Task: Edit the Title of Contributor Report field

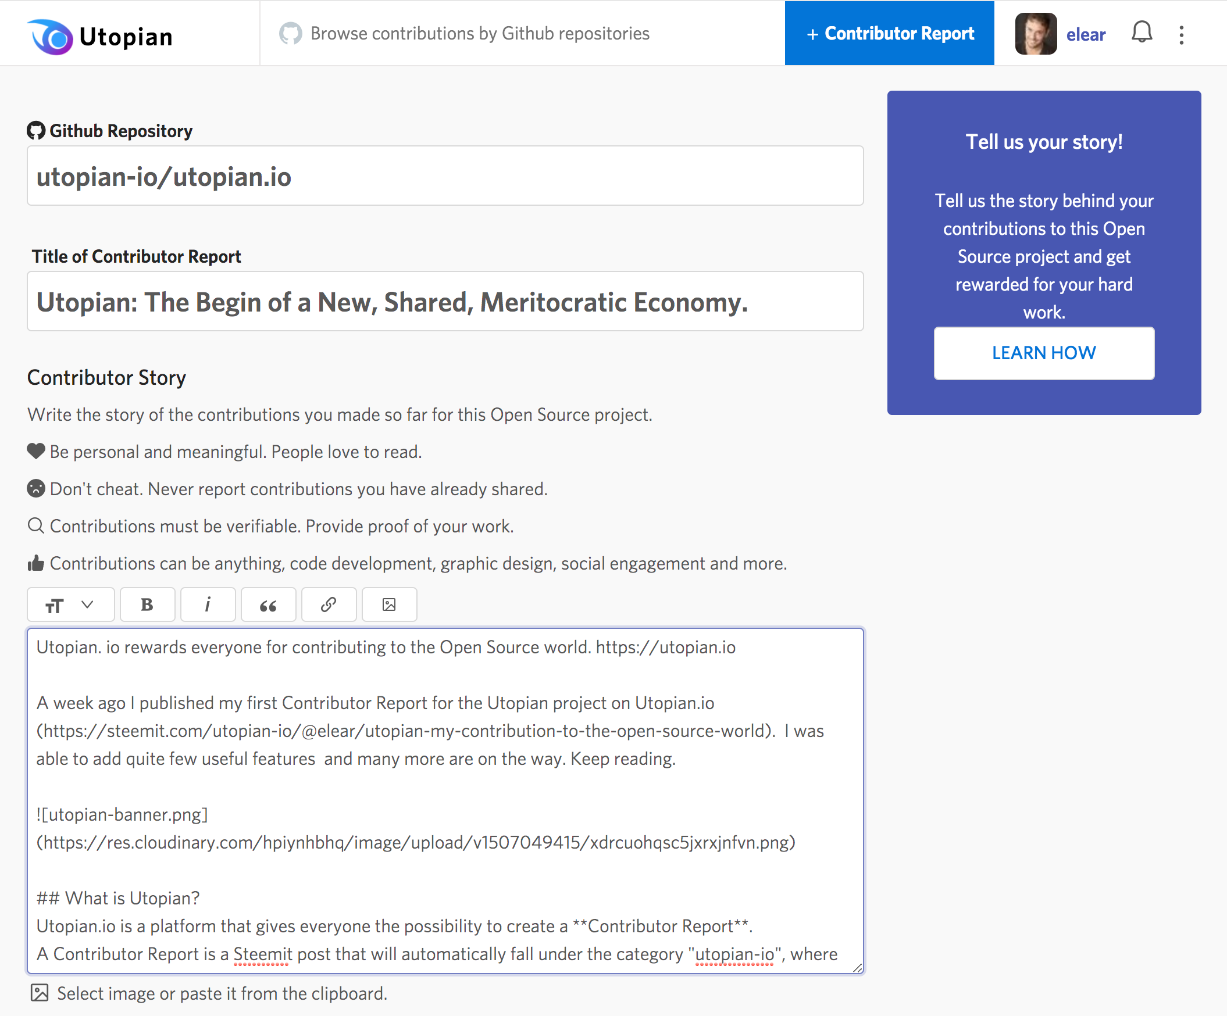Action: point(445,301)
